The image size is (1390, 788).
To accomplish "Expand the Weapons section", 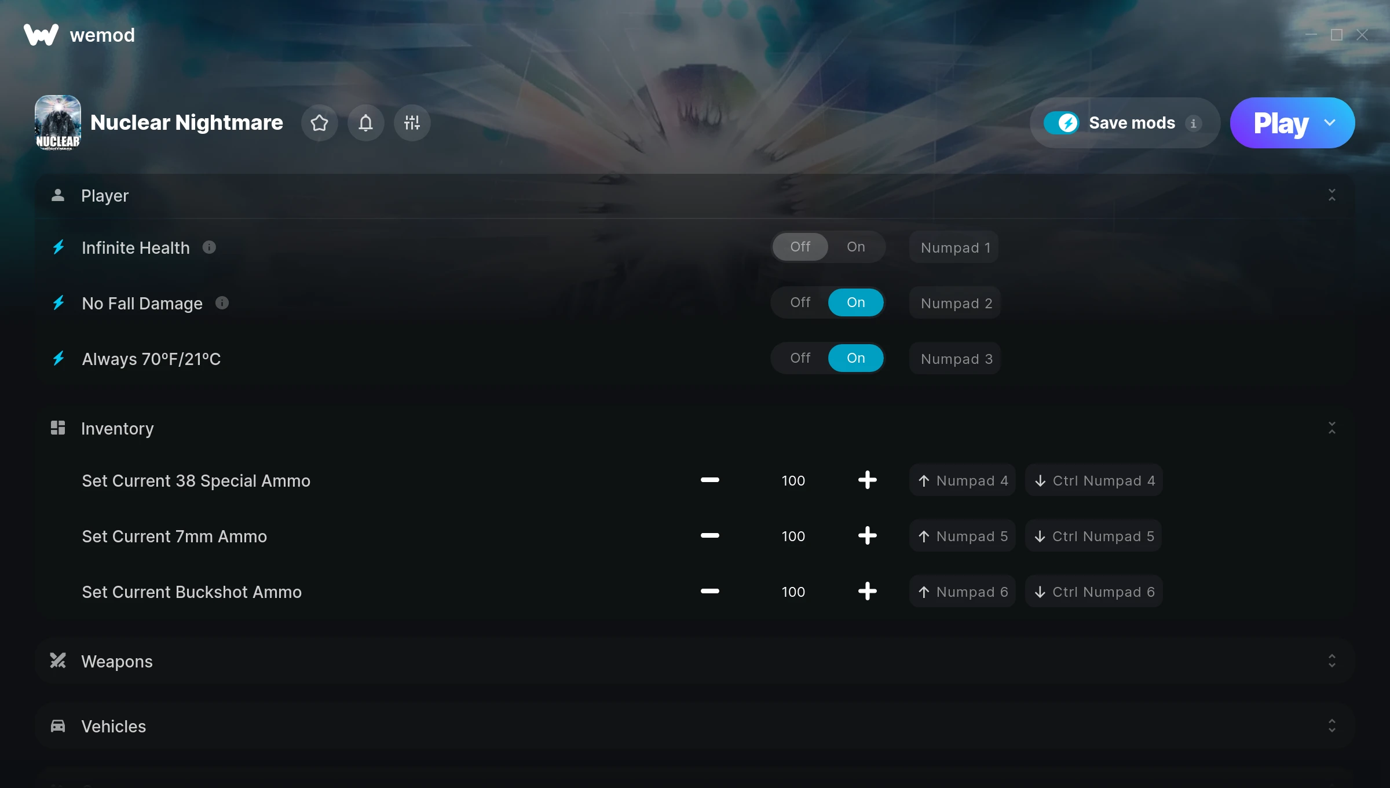I will [1332, 661].
